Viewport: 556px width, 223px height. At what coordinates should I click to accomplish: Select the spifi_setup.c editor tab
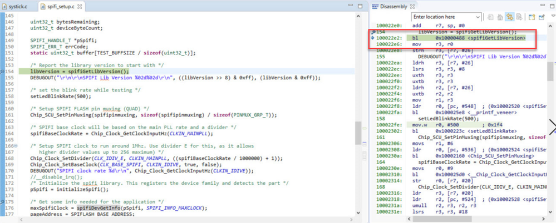click(x=61, y=6)
